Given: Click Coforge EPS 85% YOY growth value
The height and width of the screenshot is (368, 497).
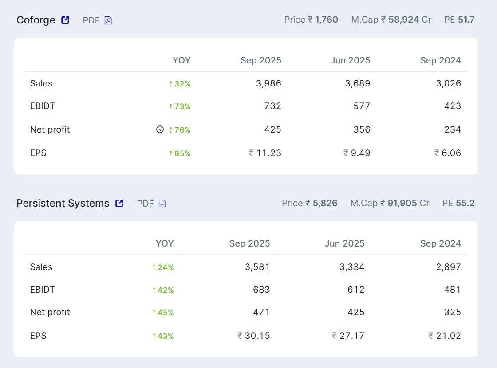Looking at the screenshot, I should point(180,153).
